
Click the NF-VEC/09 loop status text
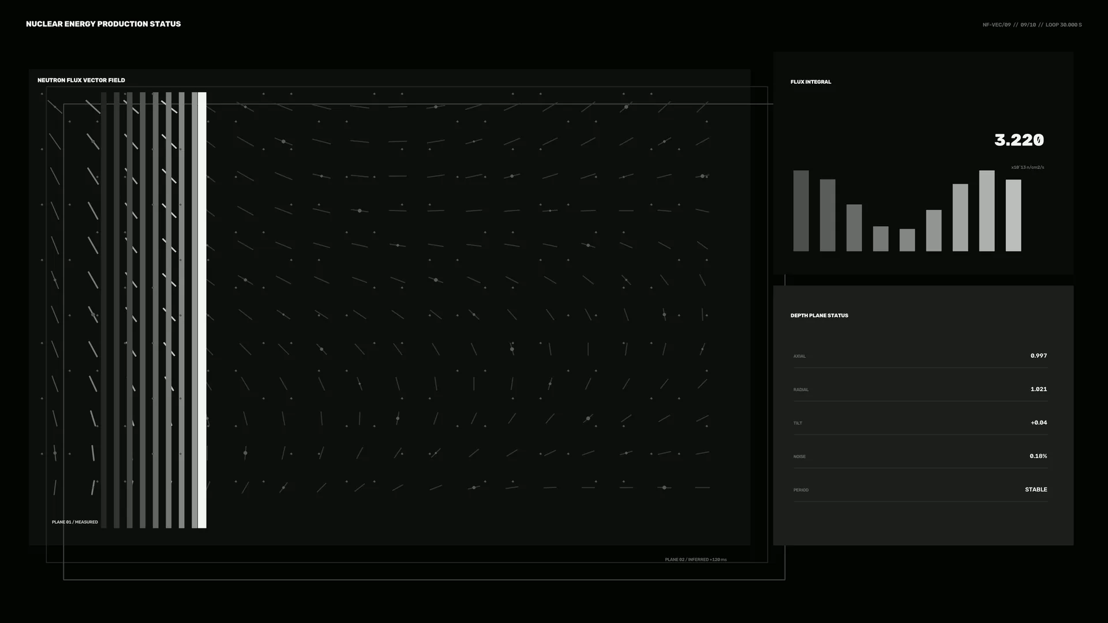pos(1032,25)
